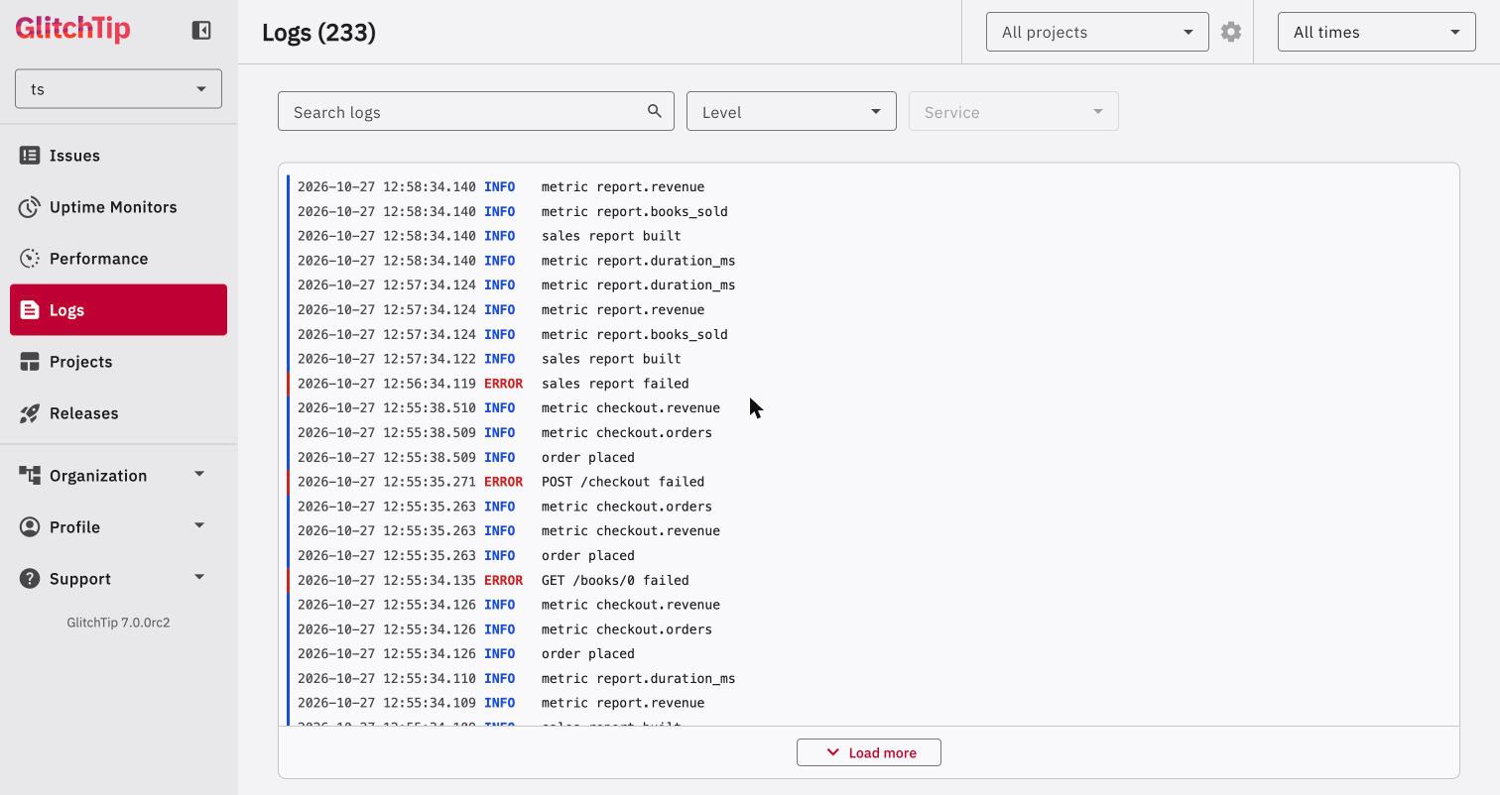Image resolution: width=1500 pixels, height=795 pixels.
Task: Click the 'Logs (233)' page heading
Action: point(318,33)
